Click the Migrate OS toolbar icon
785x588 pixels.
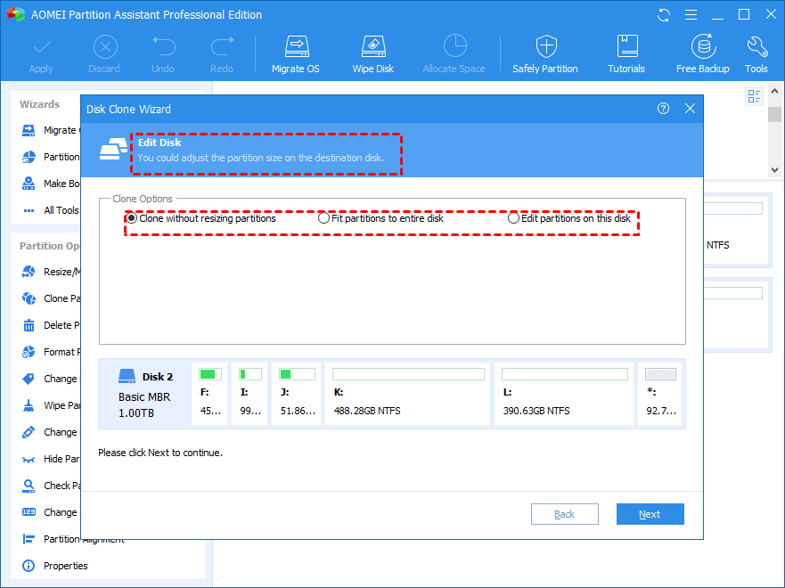294,53
